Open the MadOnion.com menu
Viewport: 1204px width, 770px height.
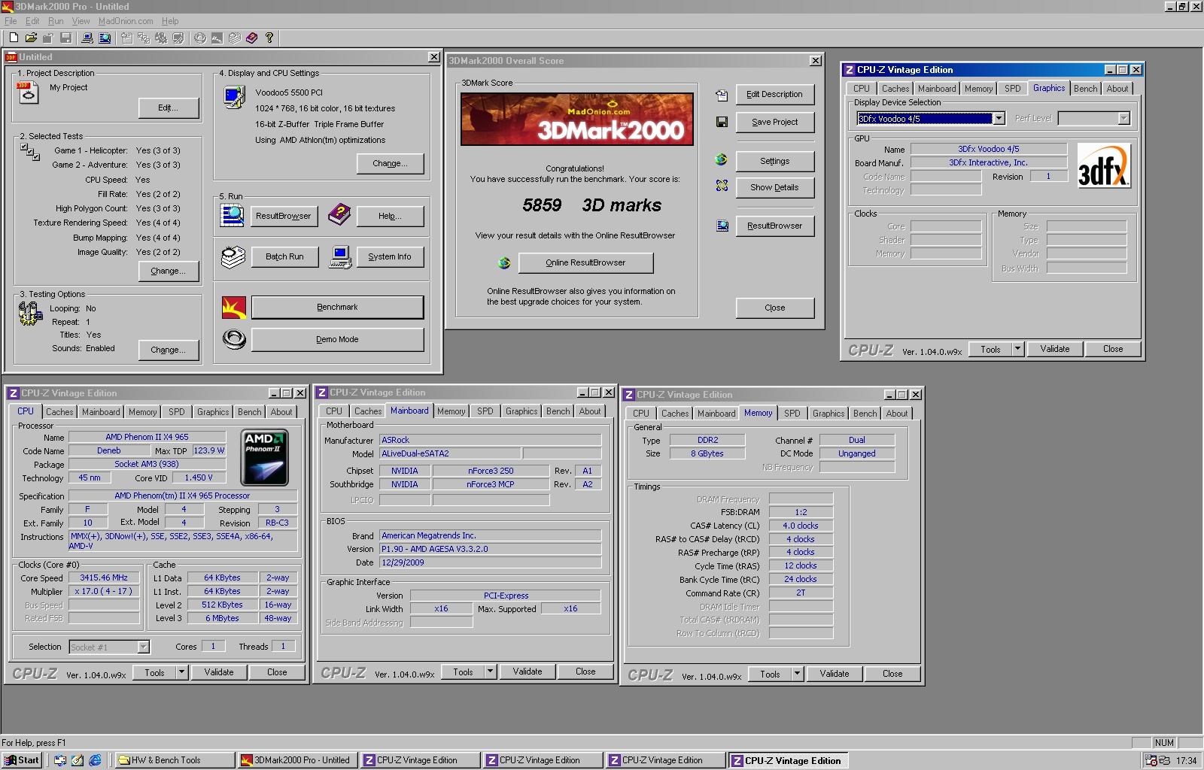(126, 21)
